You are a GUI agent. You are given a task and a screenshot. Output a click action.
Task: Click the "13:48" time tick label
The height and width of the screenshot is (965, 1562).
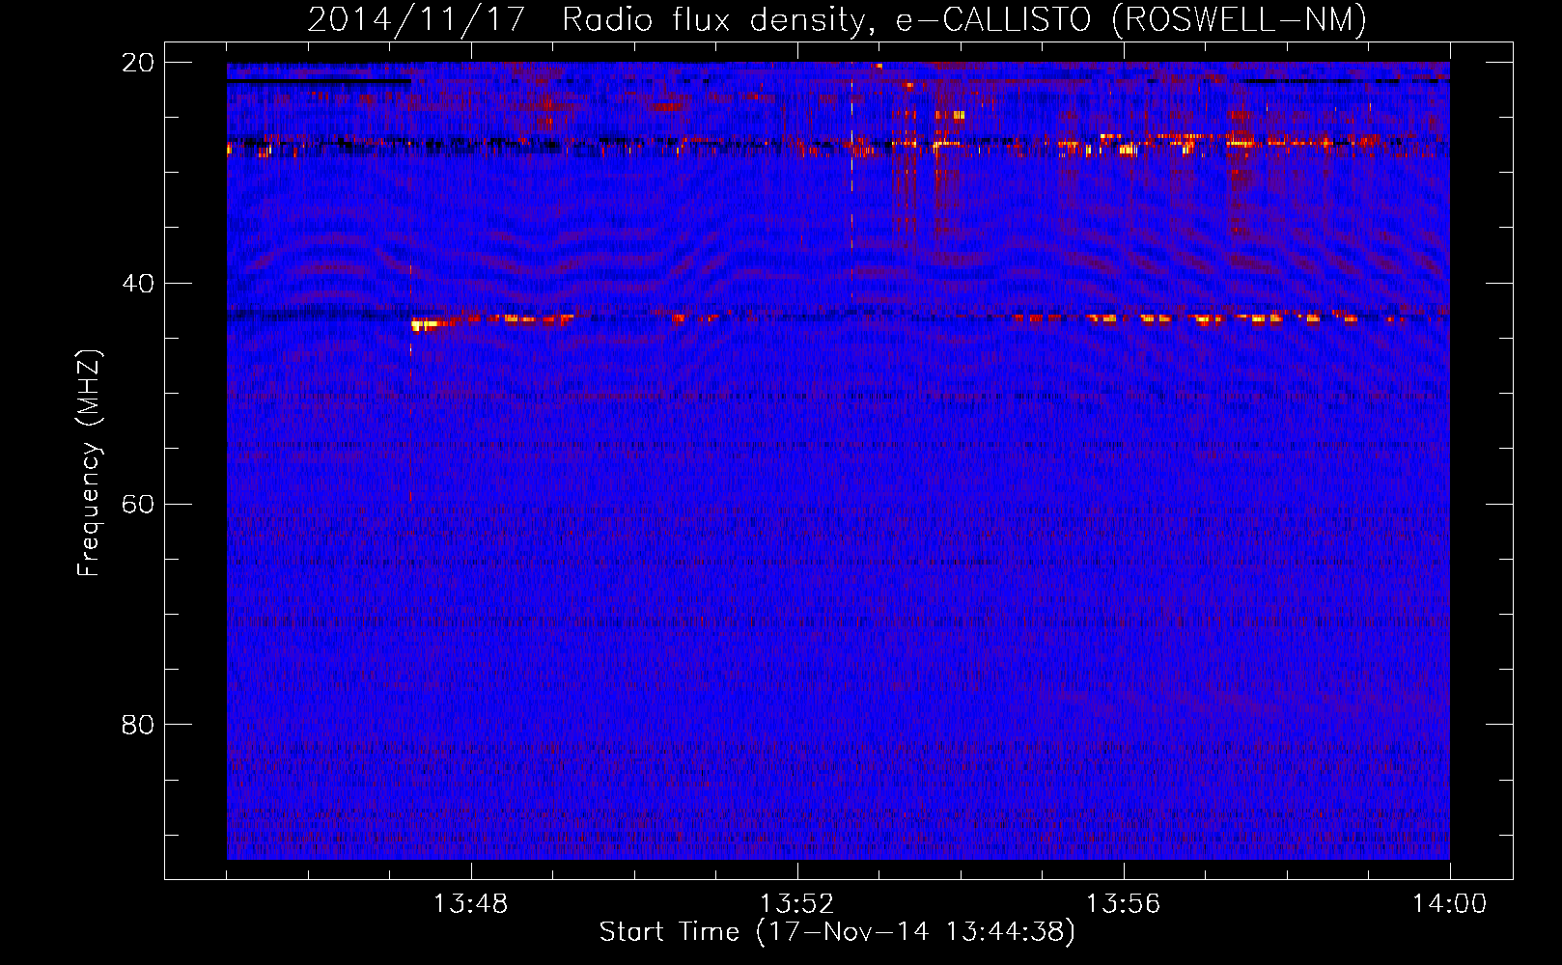pos(470,904)
